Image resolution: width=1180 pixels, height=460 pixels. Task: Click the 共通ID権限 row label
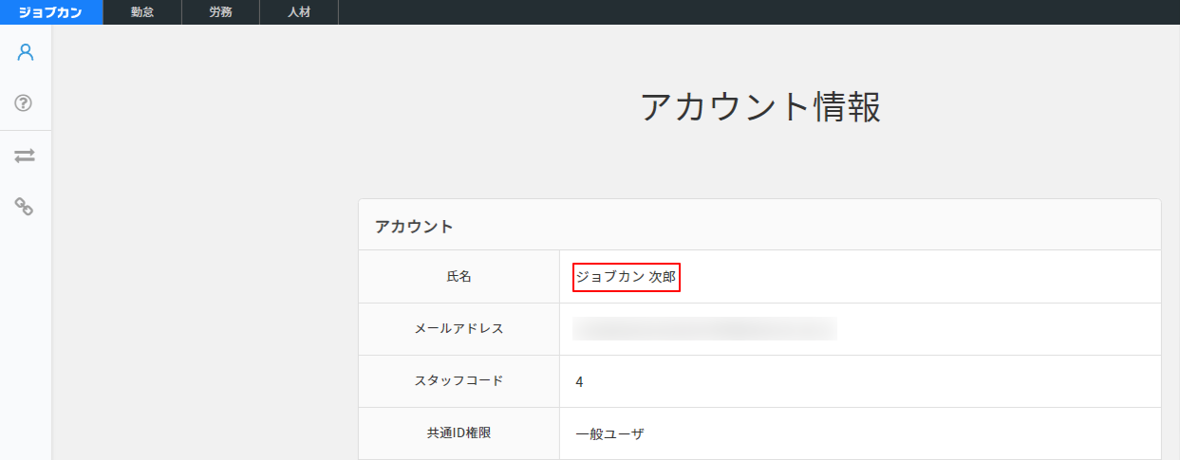point(459,433)
